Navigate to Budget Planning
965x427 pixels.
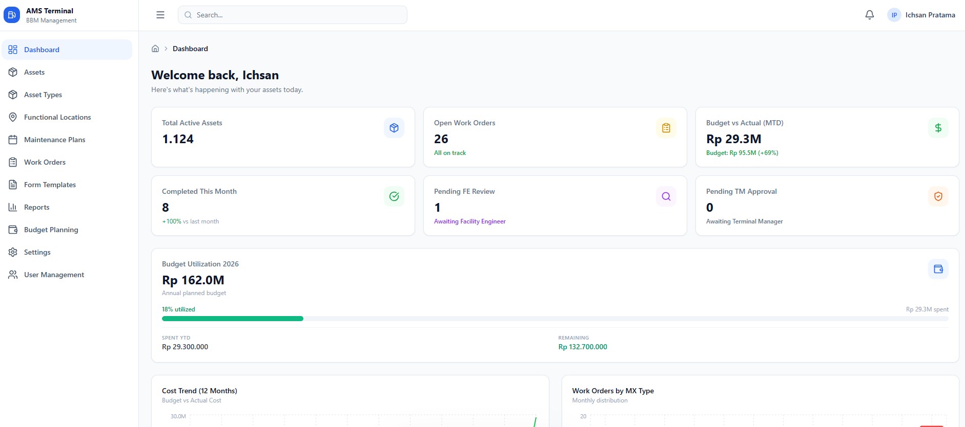[51, 230]
